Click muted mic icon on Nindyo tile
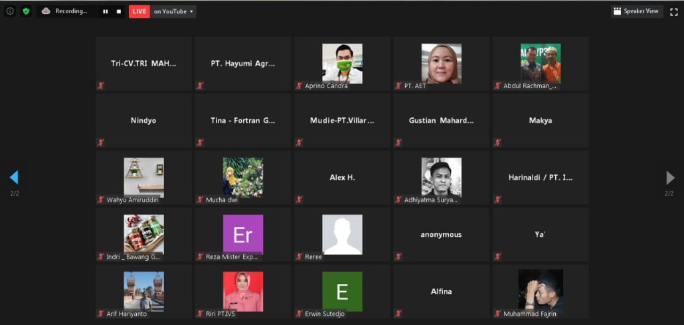Image resolution: width=684 pixels, height=325 pixels. click(x=101, y=143)
